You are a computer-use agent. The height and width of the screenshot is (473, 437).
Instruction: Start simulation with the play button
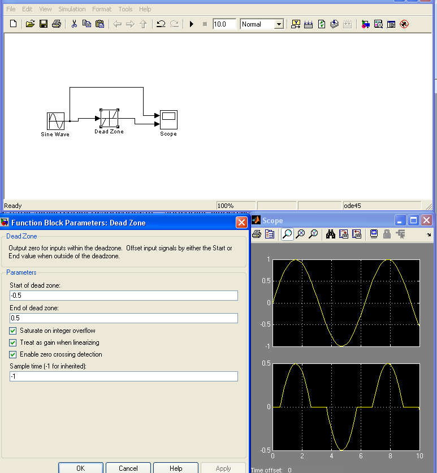(191, 24)
